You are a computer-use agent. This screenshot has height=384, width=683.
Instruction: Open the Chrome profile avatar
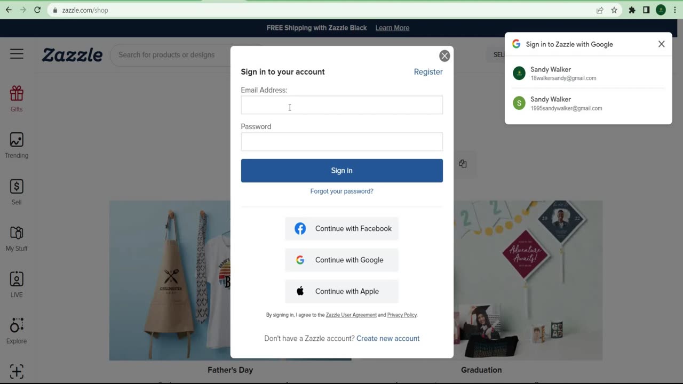tap(661, 10)
